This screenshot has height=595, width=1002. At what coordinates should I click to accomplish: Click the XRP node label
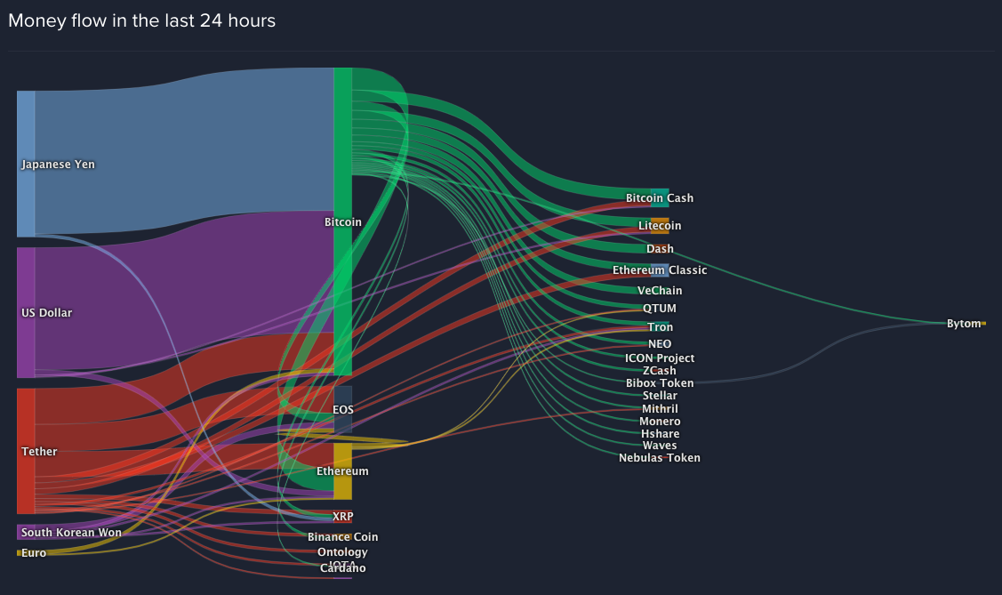tap(342, 516)
